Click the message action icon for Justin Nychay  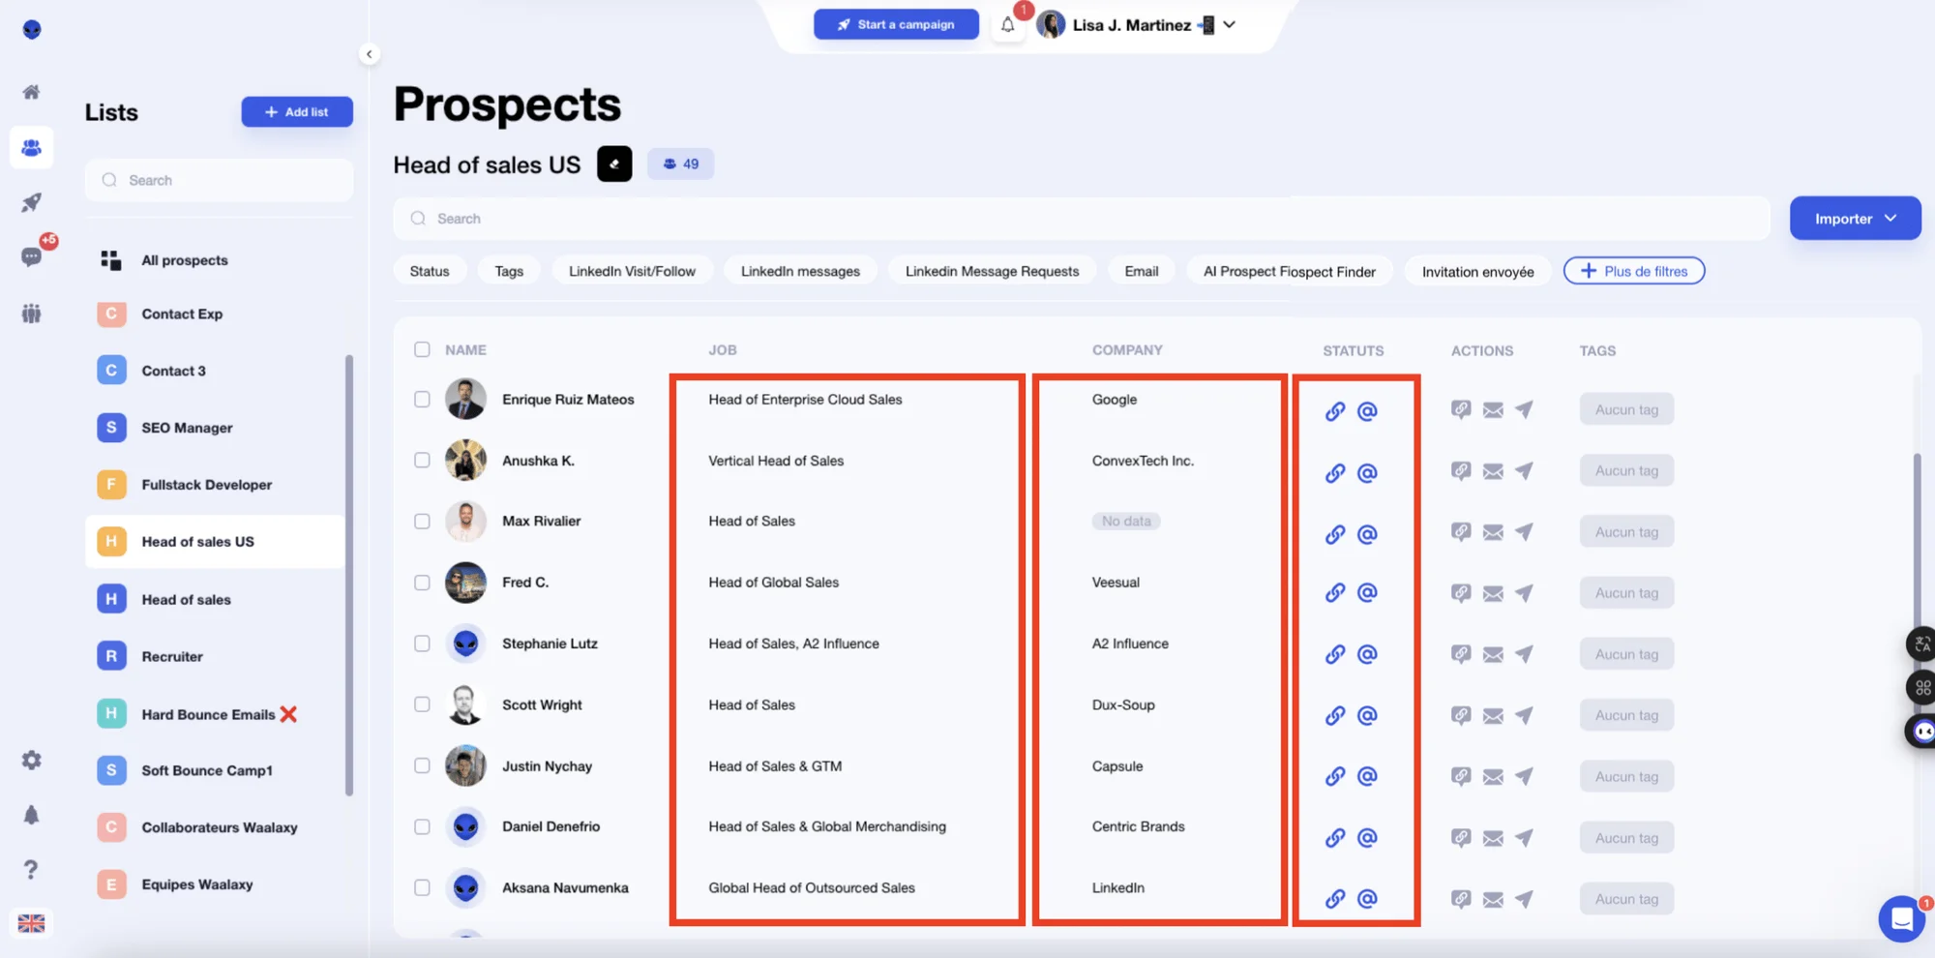[1461, 776]
